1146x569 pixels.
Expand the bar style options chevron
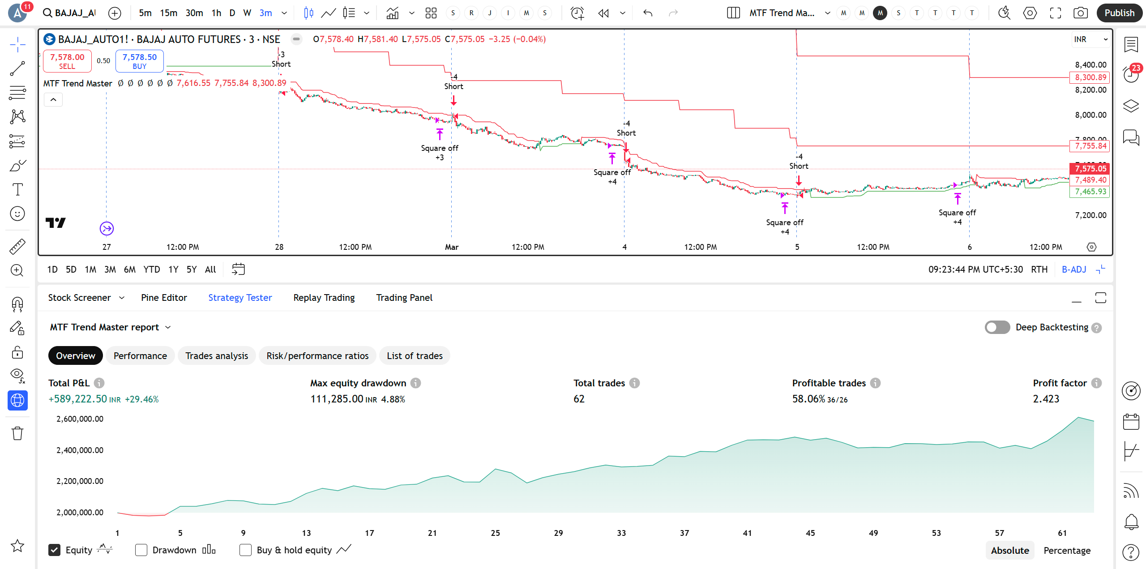(x=367, y=13)
